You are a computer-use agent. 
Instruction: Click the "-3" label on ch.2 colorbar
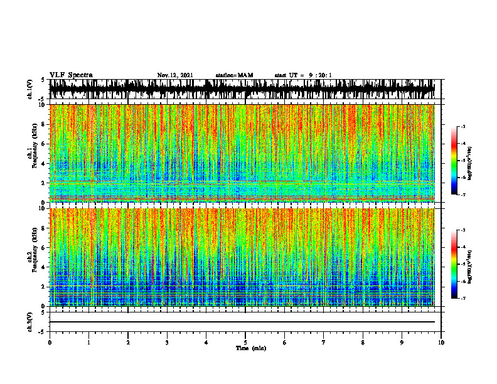(463, 230)
